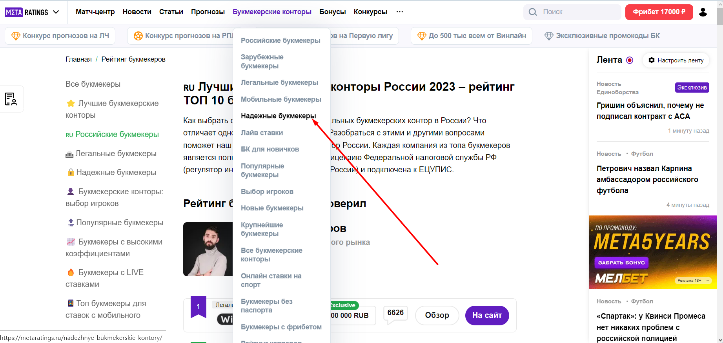Click the Meta Ratings logo

tap(26, 12)
